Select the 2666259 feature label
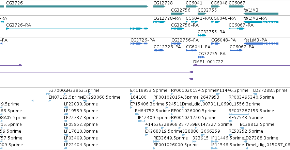The height and width of the screenshot is (150, 290). tap(211, 131)
